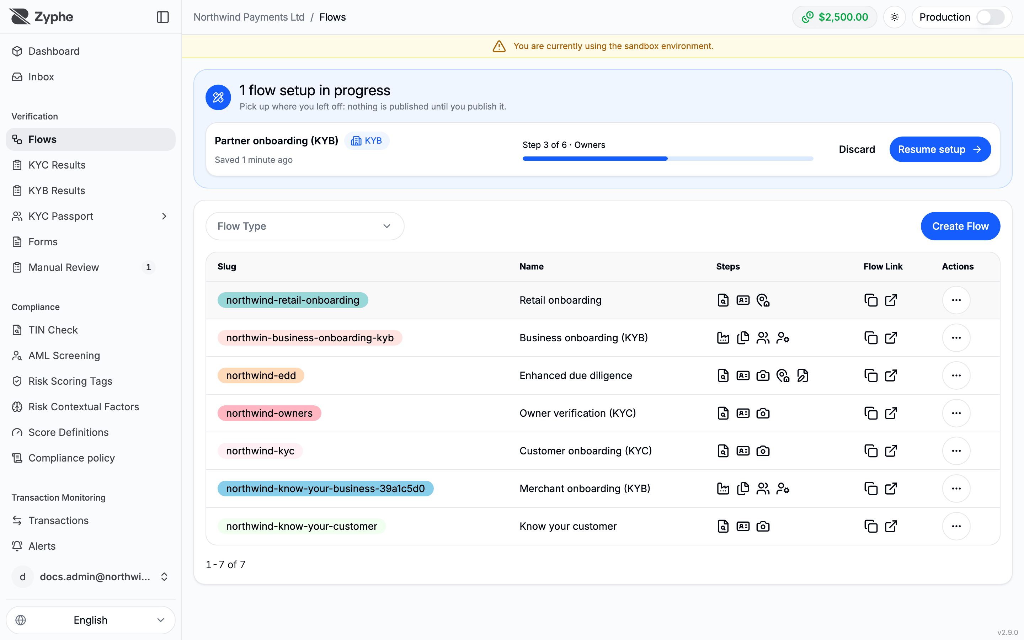Screen dimensions: 1024x640
Task: Click the $2,500.00 balance pill
Action: [834, 17]
